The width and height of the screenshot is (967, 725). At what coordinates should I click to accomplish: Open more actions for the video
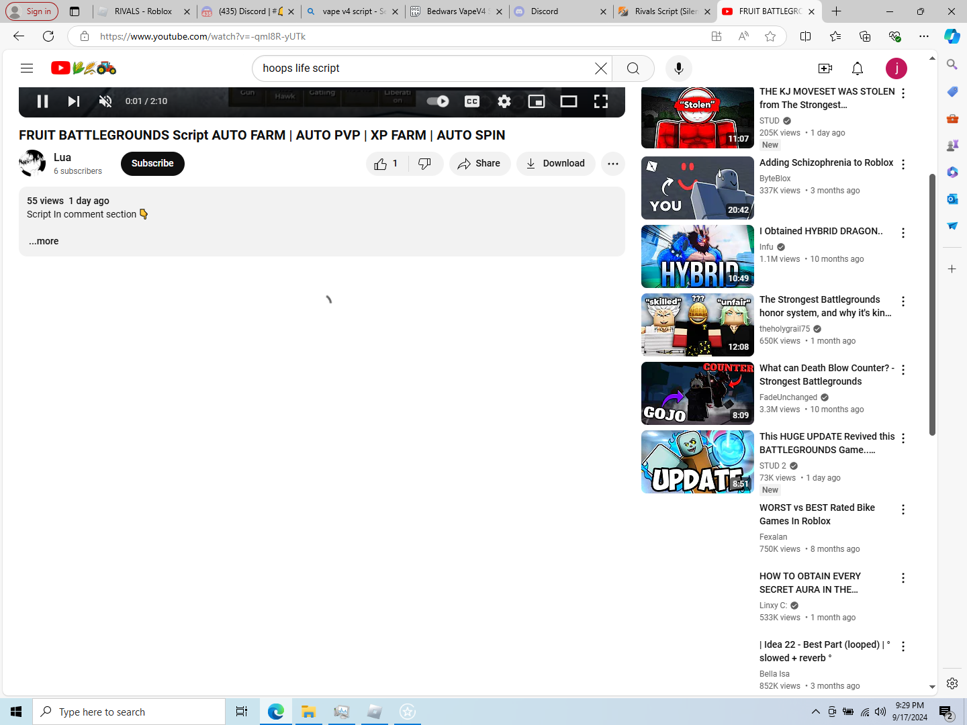pyautogui.click(x=613, y=164)
